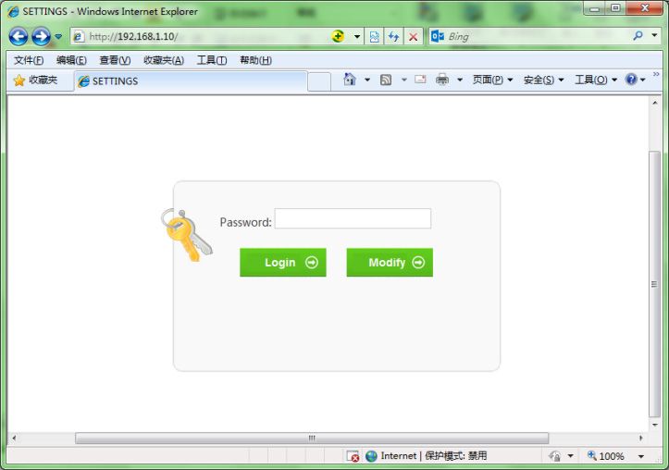Click the horizontal scrollbar thumb
669x470 pixels.
click(312, 438)
